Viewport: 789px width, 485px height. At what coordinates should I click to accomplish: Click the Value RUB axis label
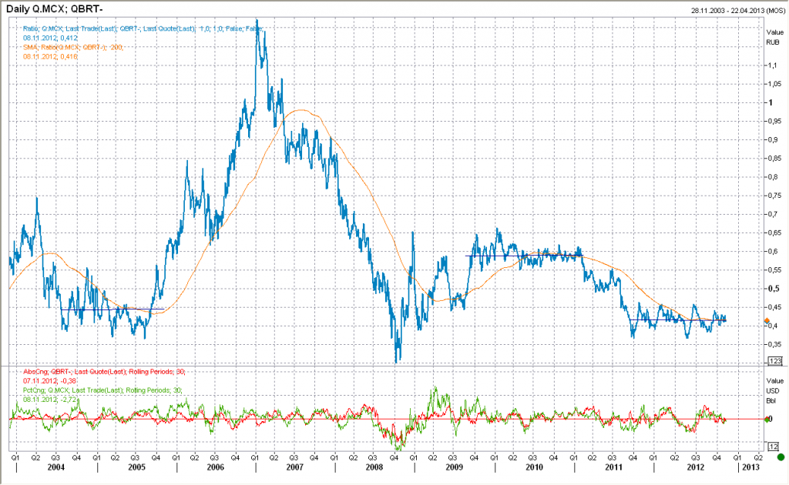[x=774, y=38]
